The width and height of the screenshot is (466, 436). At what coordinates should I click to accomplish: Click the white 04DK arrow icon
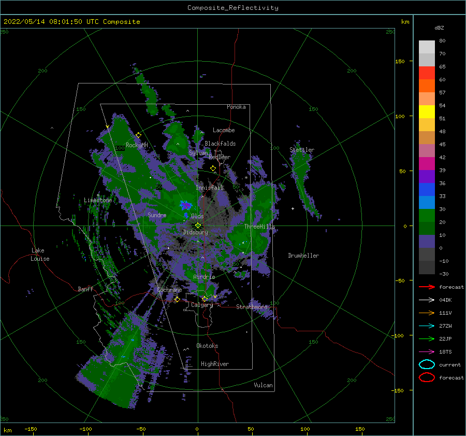point(427,300)
